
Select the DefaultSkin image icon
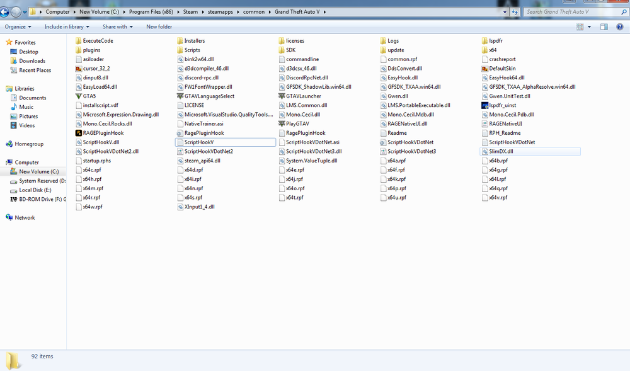[x=484, y=69]
